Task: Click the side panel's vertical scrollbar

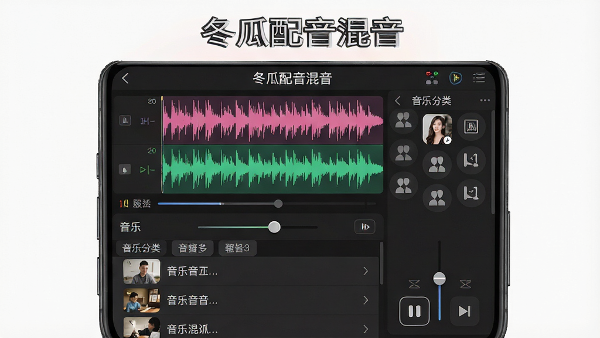Action: pyautogui.click(x=493, y=162)
